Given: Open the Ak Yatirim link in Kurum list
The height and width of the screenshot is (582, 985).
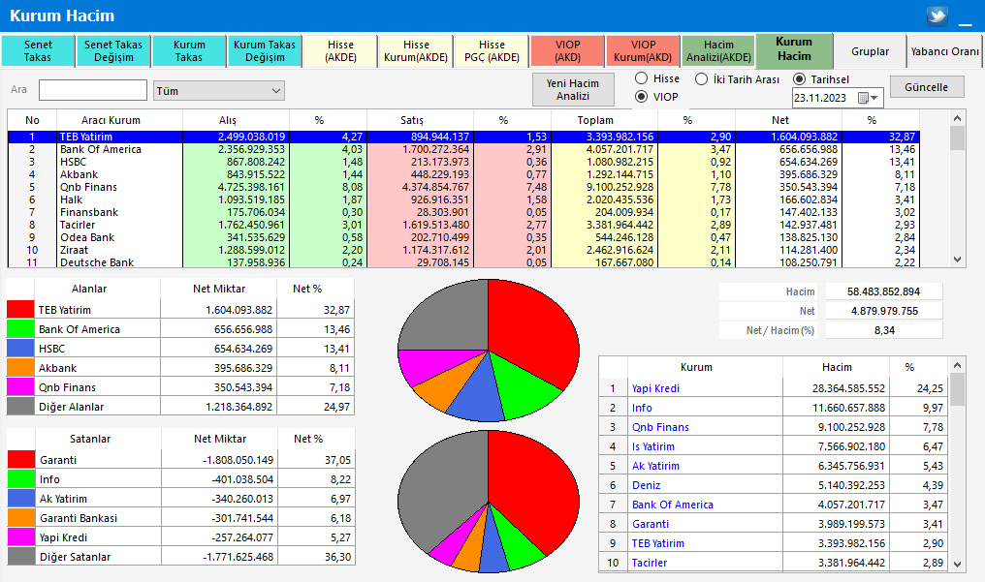Looking at the screenshot, I should 655,466.
